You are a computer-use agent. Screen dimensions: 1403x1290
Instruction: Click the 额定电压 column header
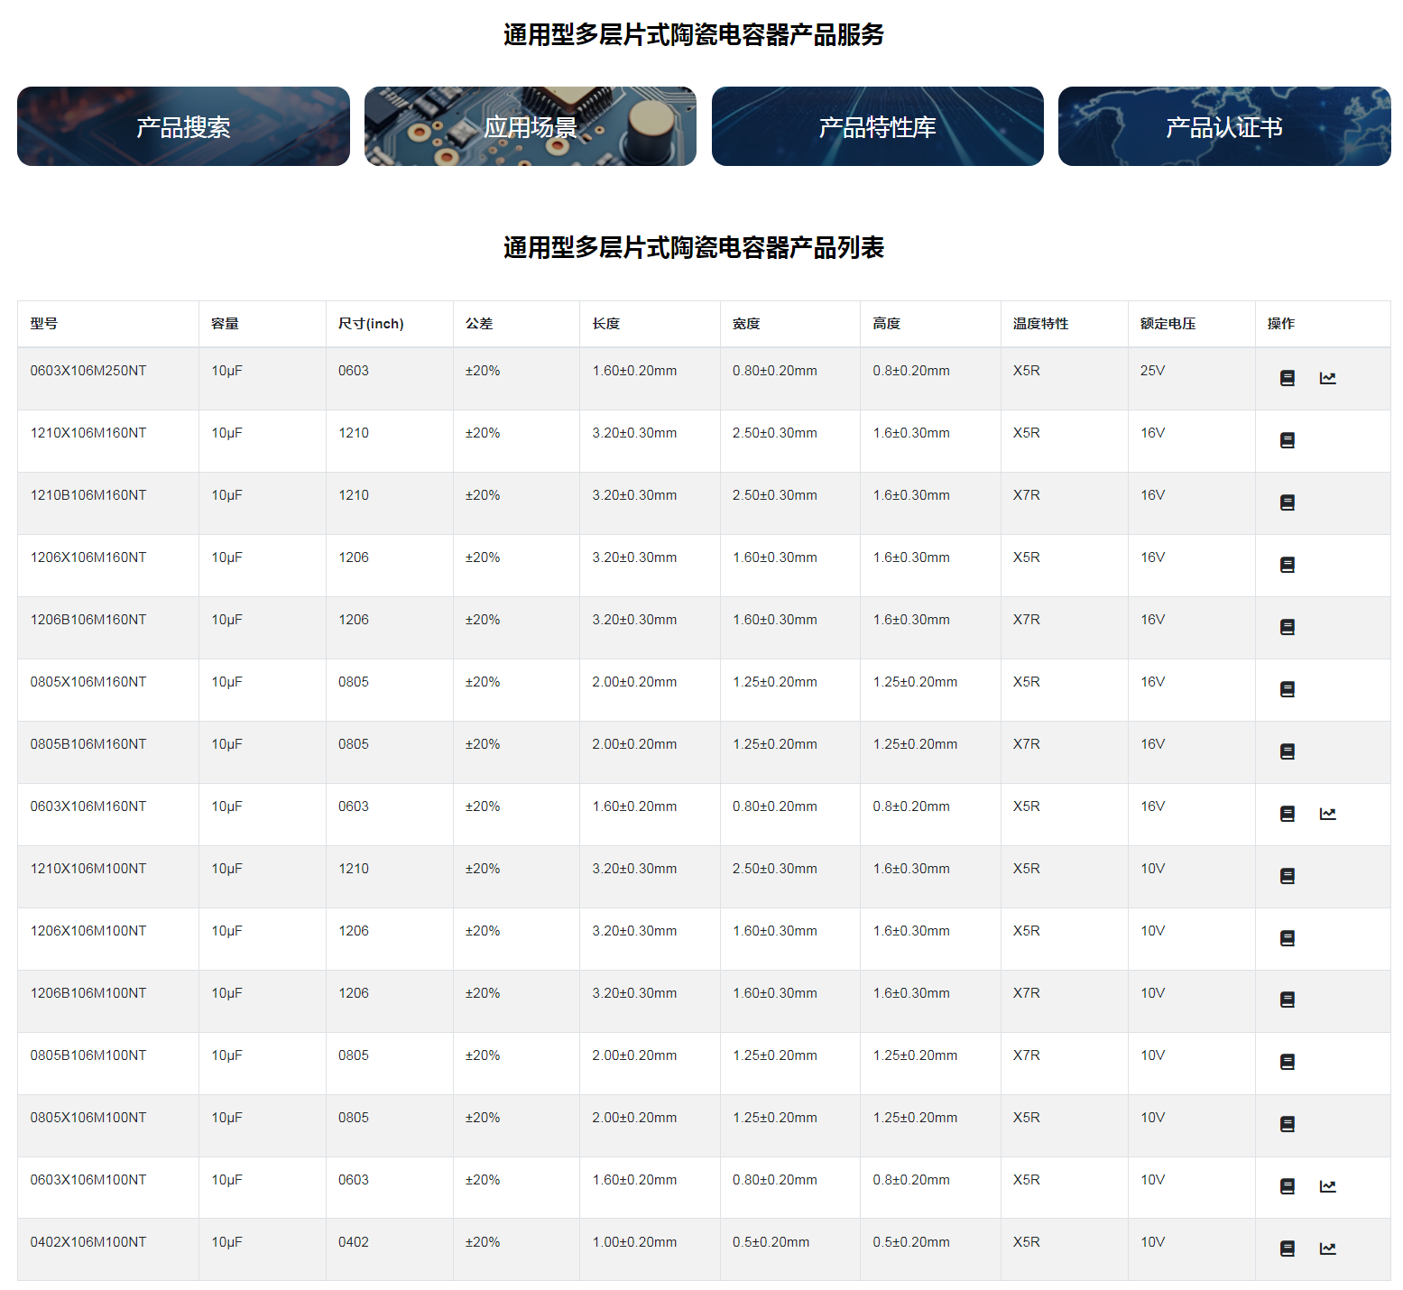[1168, 324]
